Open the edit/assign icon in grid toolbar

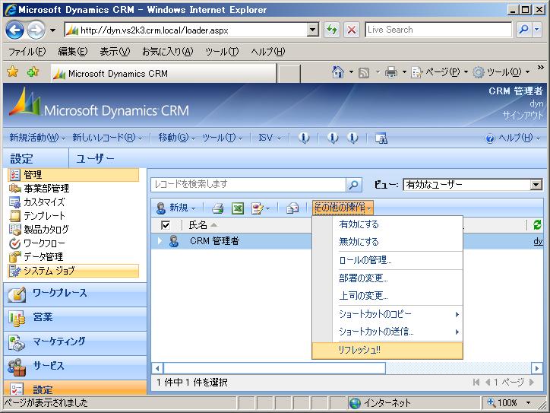(258, 208)
